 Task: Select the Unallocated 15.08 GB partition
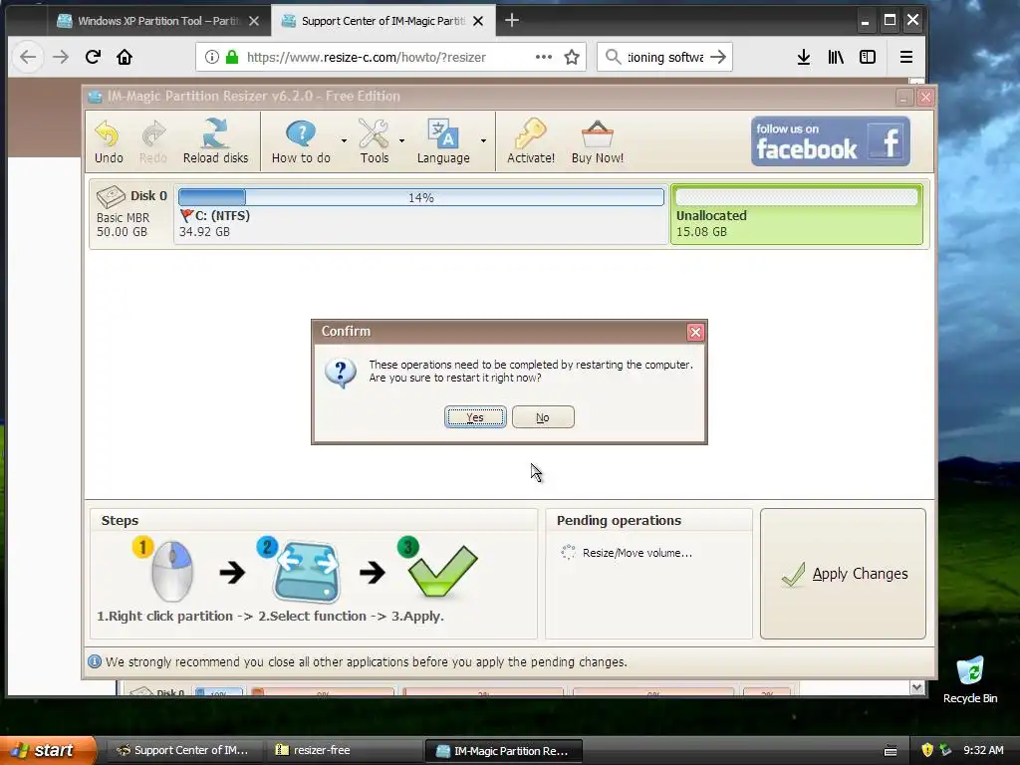(x=796, y=215)
